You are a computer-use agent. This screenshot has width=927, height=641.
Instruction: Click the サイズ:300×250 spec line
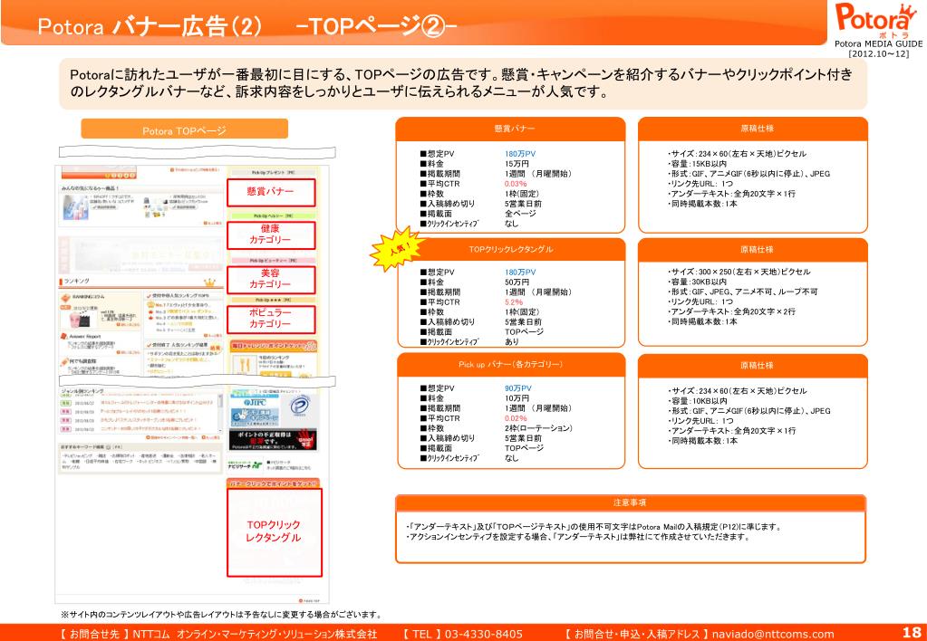point(739,273)
